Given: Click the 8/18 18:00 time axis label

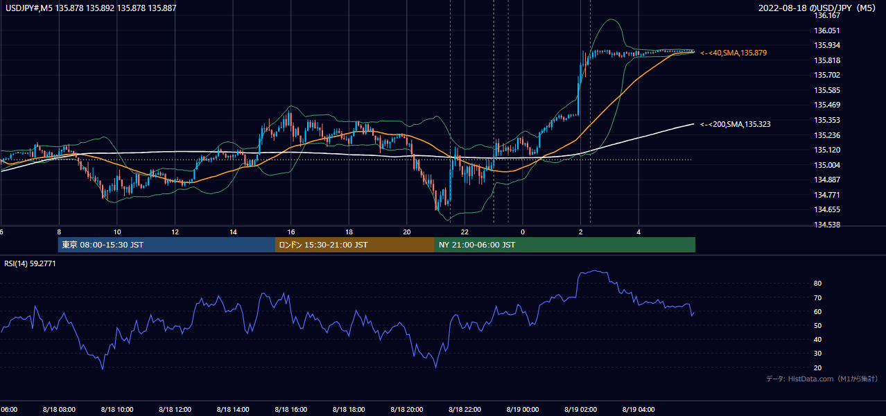Looking at the screenshot, I should pos(349,409).
